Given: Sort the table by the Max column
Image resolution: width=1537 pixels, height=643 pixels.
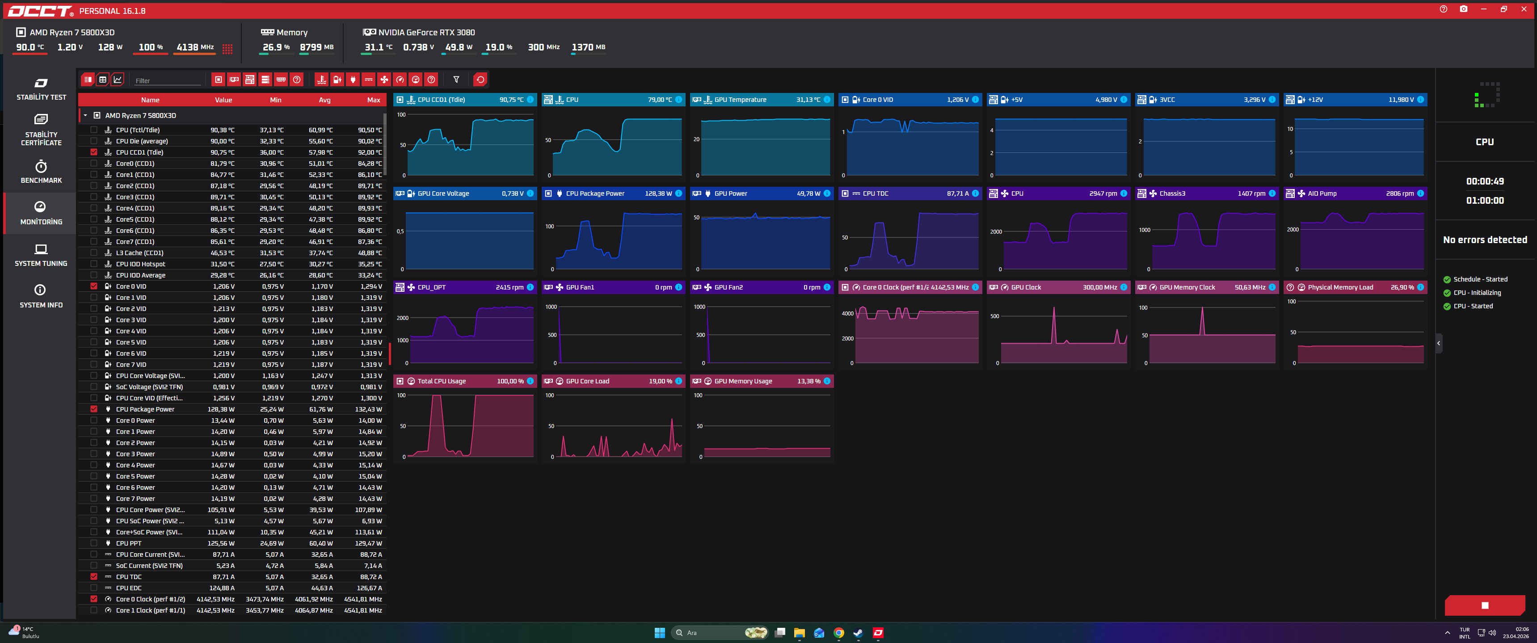Looking at the screenshot, I should pos(374,100).
